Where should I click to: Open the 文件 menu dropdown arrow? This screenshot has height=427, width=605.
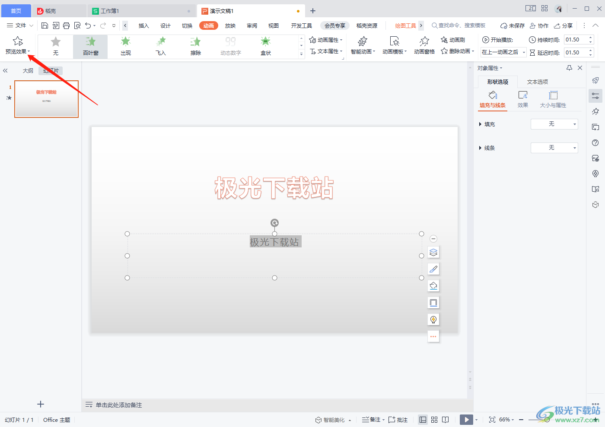[31, 25]
